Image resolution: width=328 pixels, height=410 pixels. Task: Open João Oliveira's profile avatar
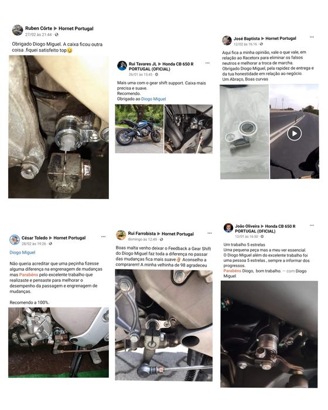coord(228,228)
